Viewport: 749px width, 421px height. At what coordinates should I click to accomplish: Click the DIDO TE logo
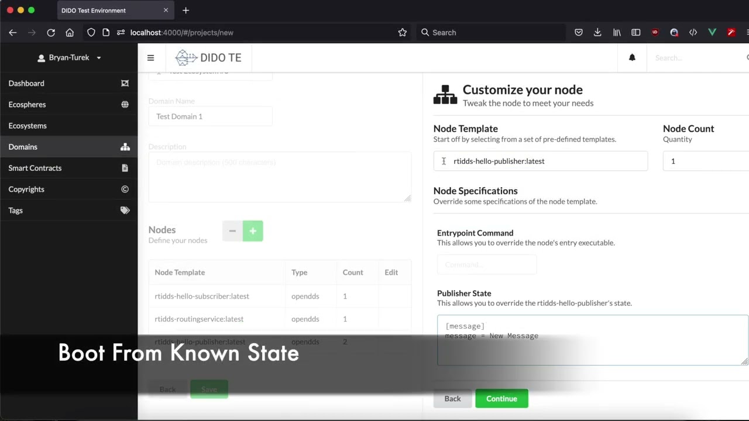(x=208, y=57)
